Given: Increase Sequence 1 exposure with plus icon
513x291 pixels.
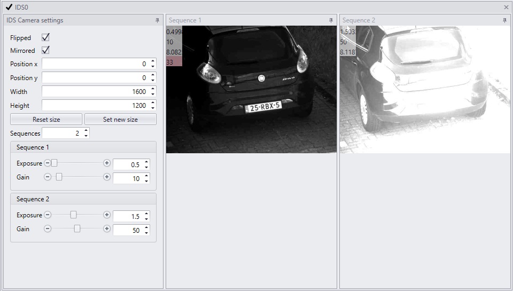Looking at the screenshot, I should pos(107,163).
